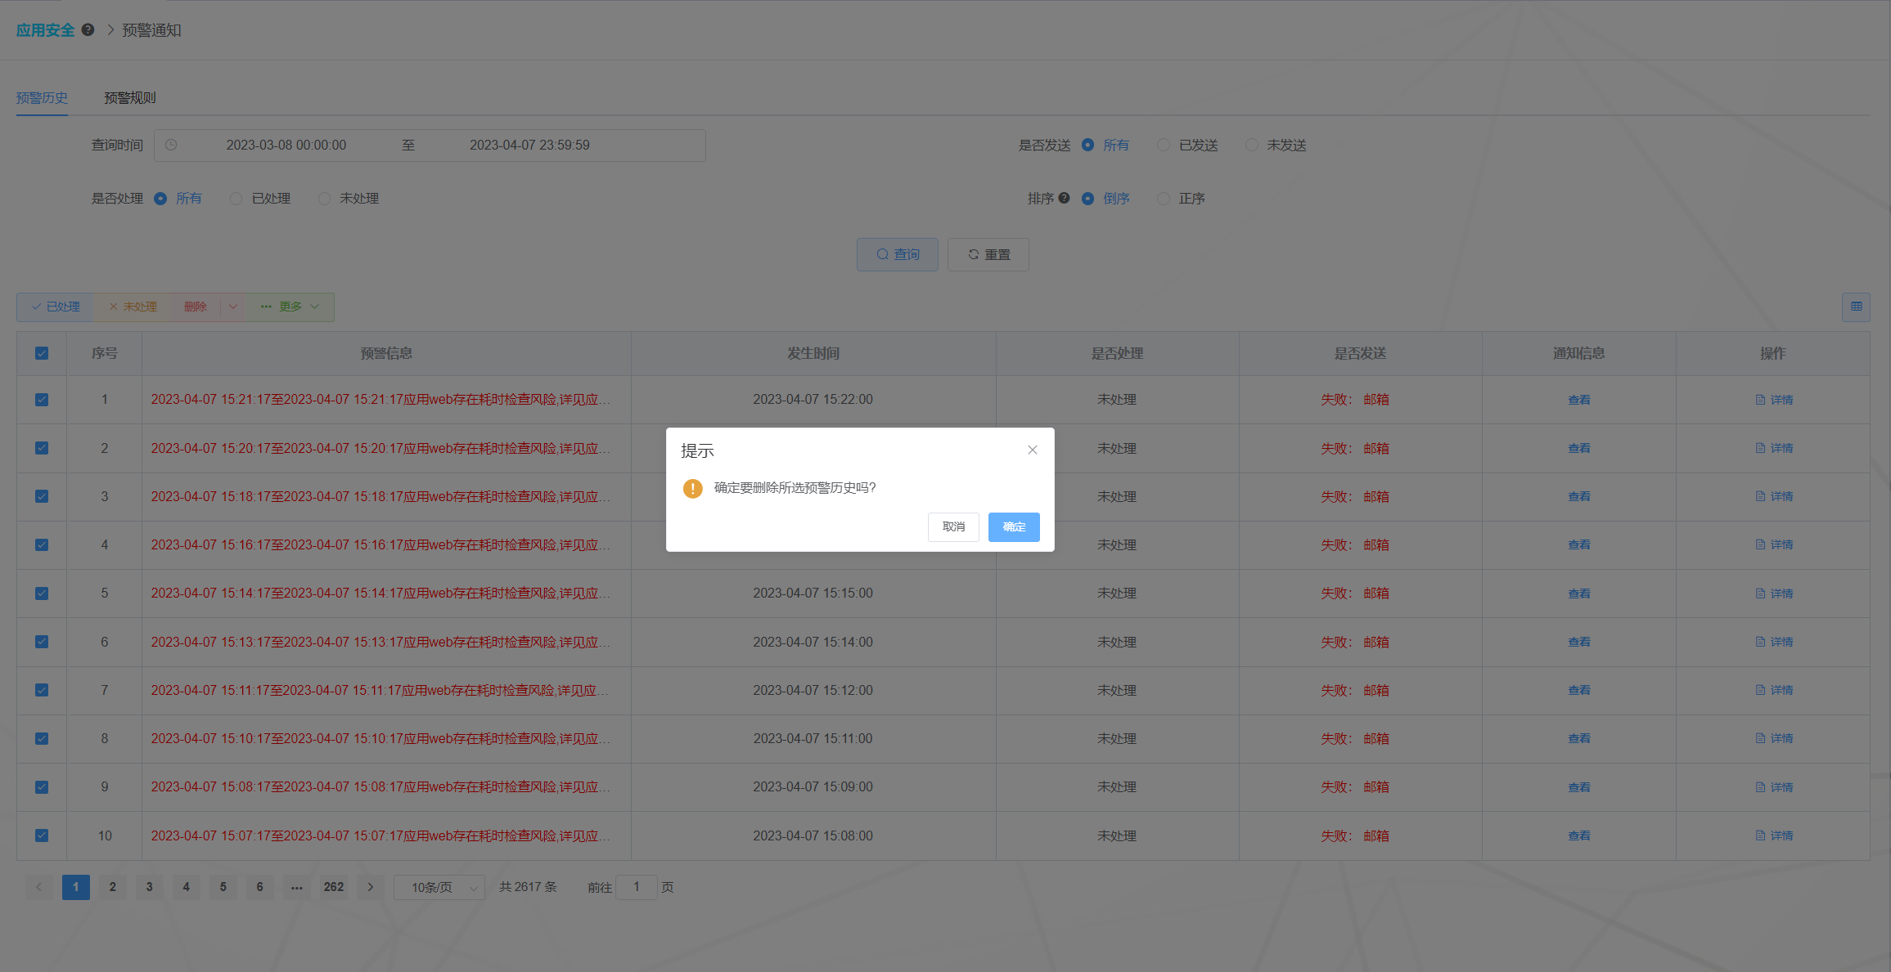Go to the previous page arrow
1891x972 pixels.
coord(38,887)
